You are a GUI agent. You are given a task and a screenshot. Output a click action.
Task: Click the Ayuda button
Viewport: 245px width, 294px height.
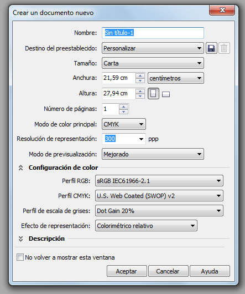coord(210,271)
